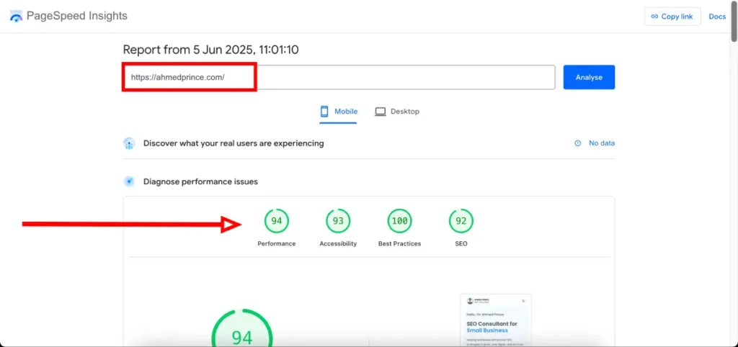
Task: Click the mobile phone icon
Action: pos(324,112)
